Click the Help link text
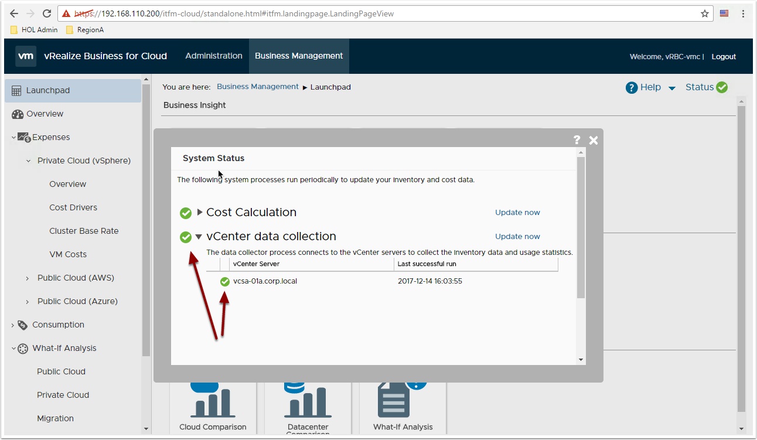This screenshot has height=440, width=757. coord(650,87)
